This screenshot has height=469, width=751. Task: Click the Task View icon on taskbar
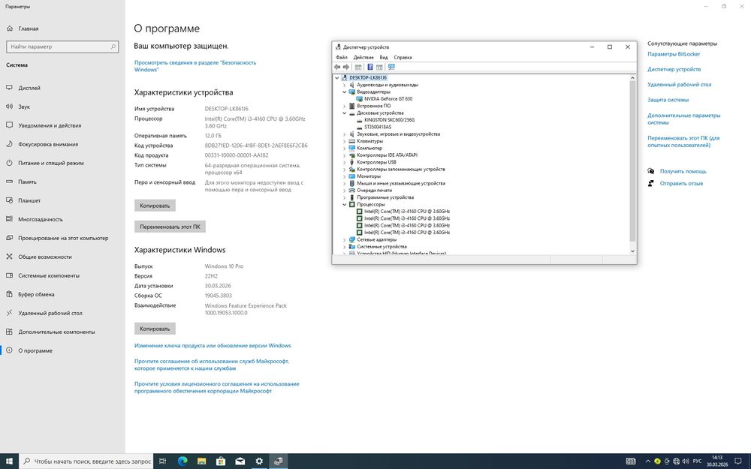click(x=163, y=461)
